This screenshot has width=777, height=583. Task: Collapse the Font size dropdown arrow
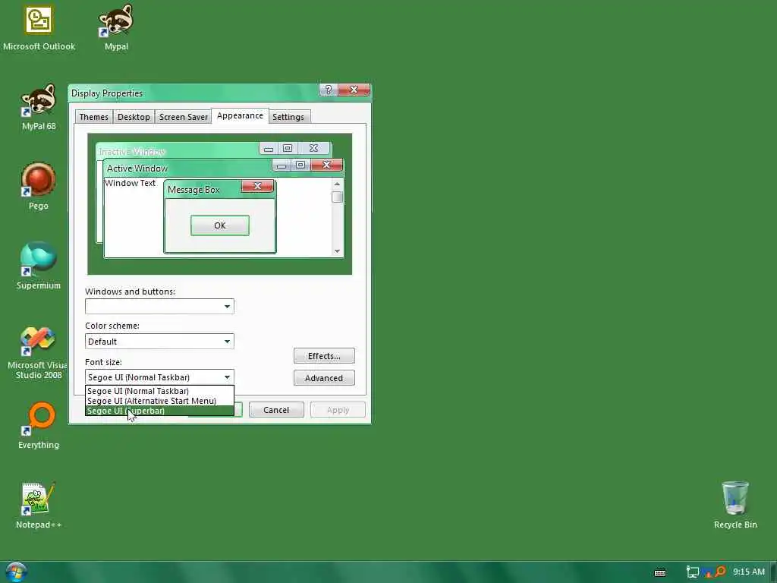227,377
